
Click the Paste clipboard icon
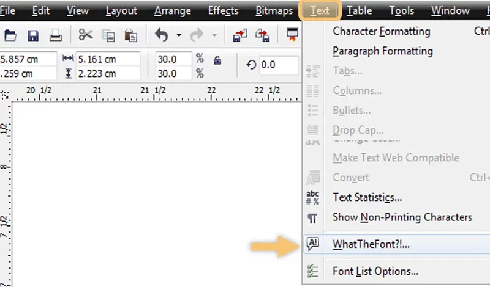130,35
